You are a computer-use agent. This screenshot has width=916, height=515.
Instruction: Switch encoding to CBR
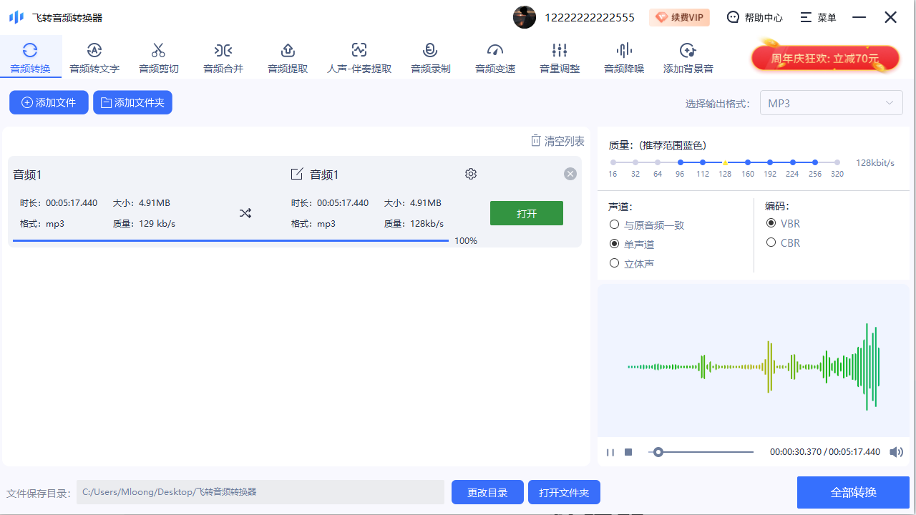click(x=771, y=242)
